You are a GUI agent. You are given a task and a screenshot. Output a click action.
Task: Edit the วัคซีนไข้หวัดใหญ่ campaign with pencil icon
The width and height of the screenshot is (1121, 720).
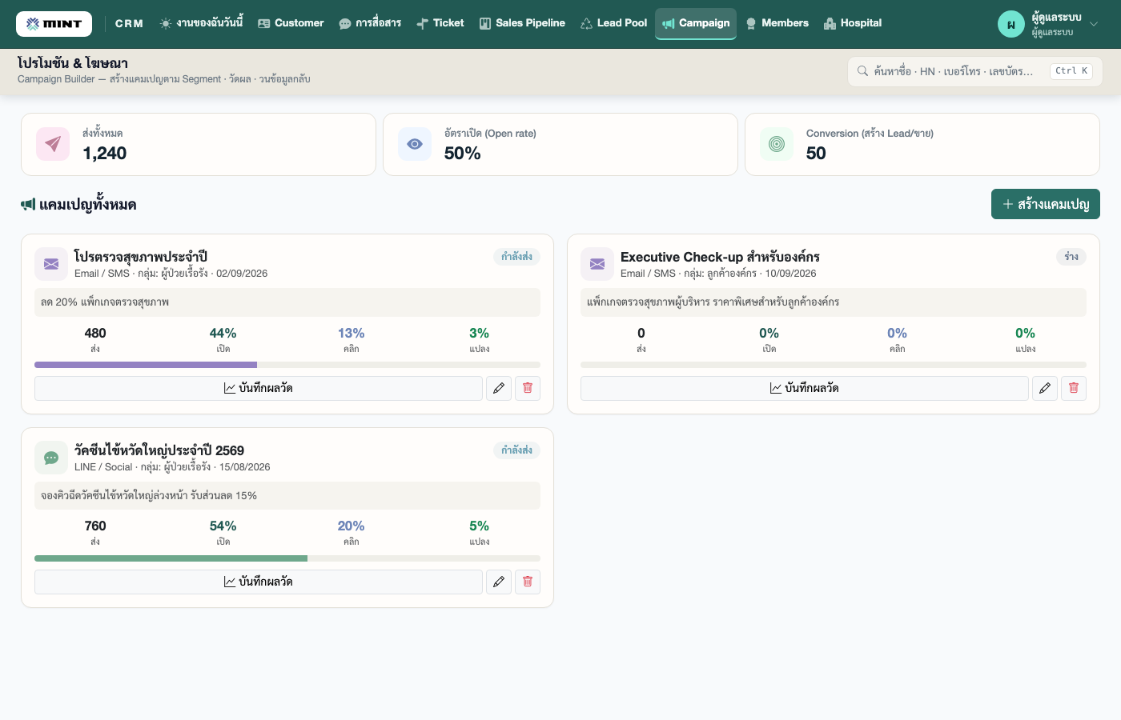click(499, 582)
